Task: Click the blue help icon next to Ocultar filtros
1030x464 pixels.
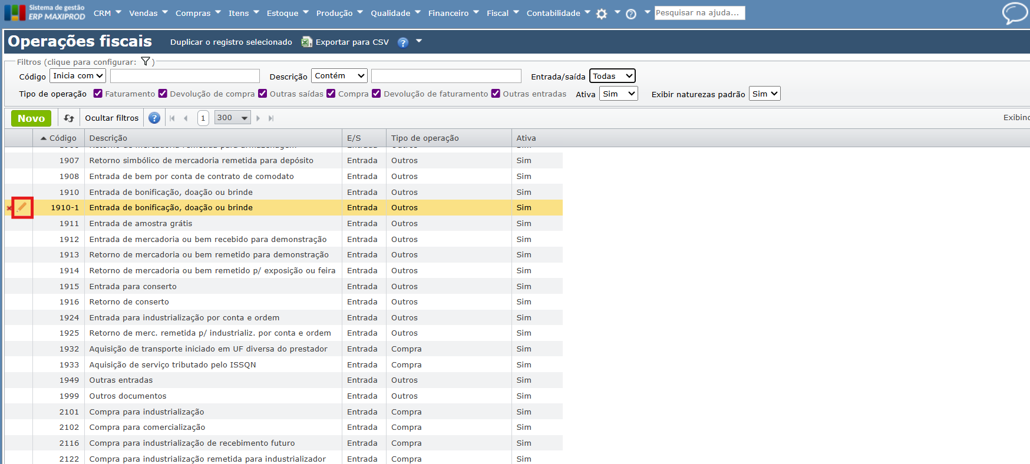Action: pos(154,118)
